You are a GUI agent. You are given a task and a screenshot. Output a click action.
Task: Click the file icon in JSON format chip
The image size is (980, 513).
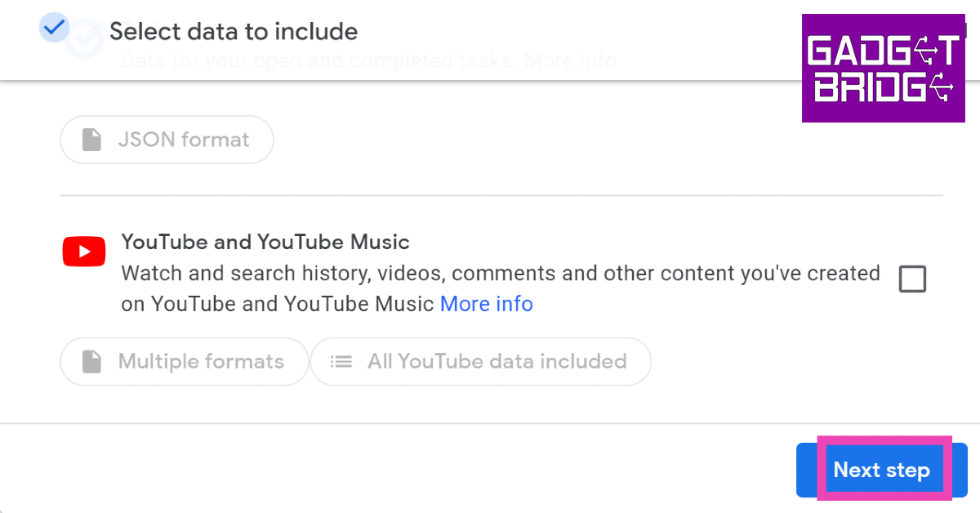[91, 140]
